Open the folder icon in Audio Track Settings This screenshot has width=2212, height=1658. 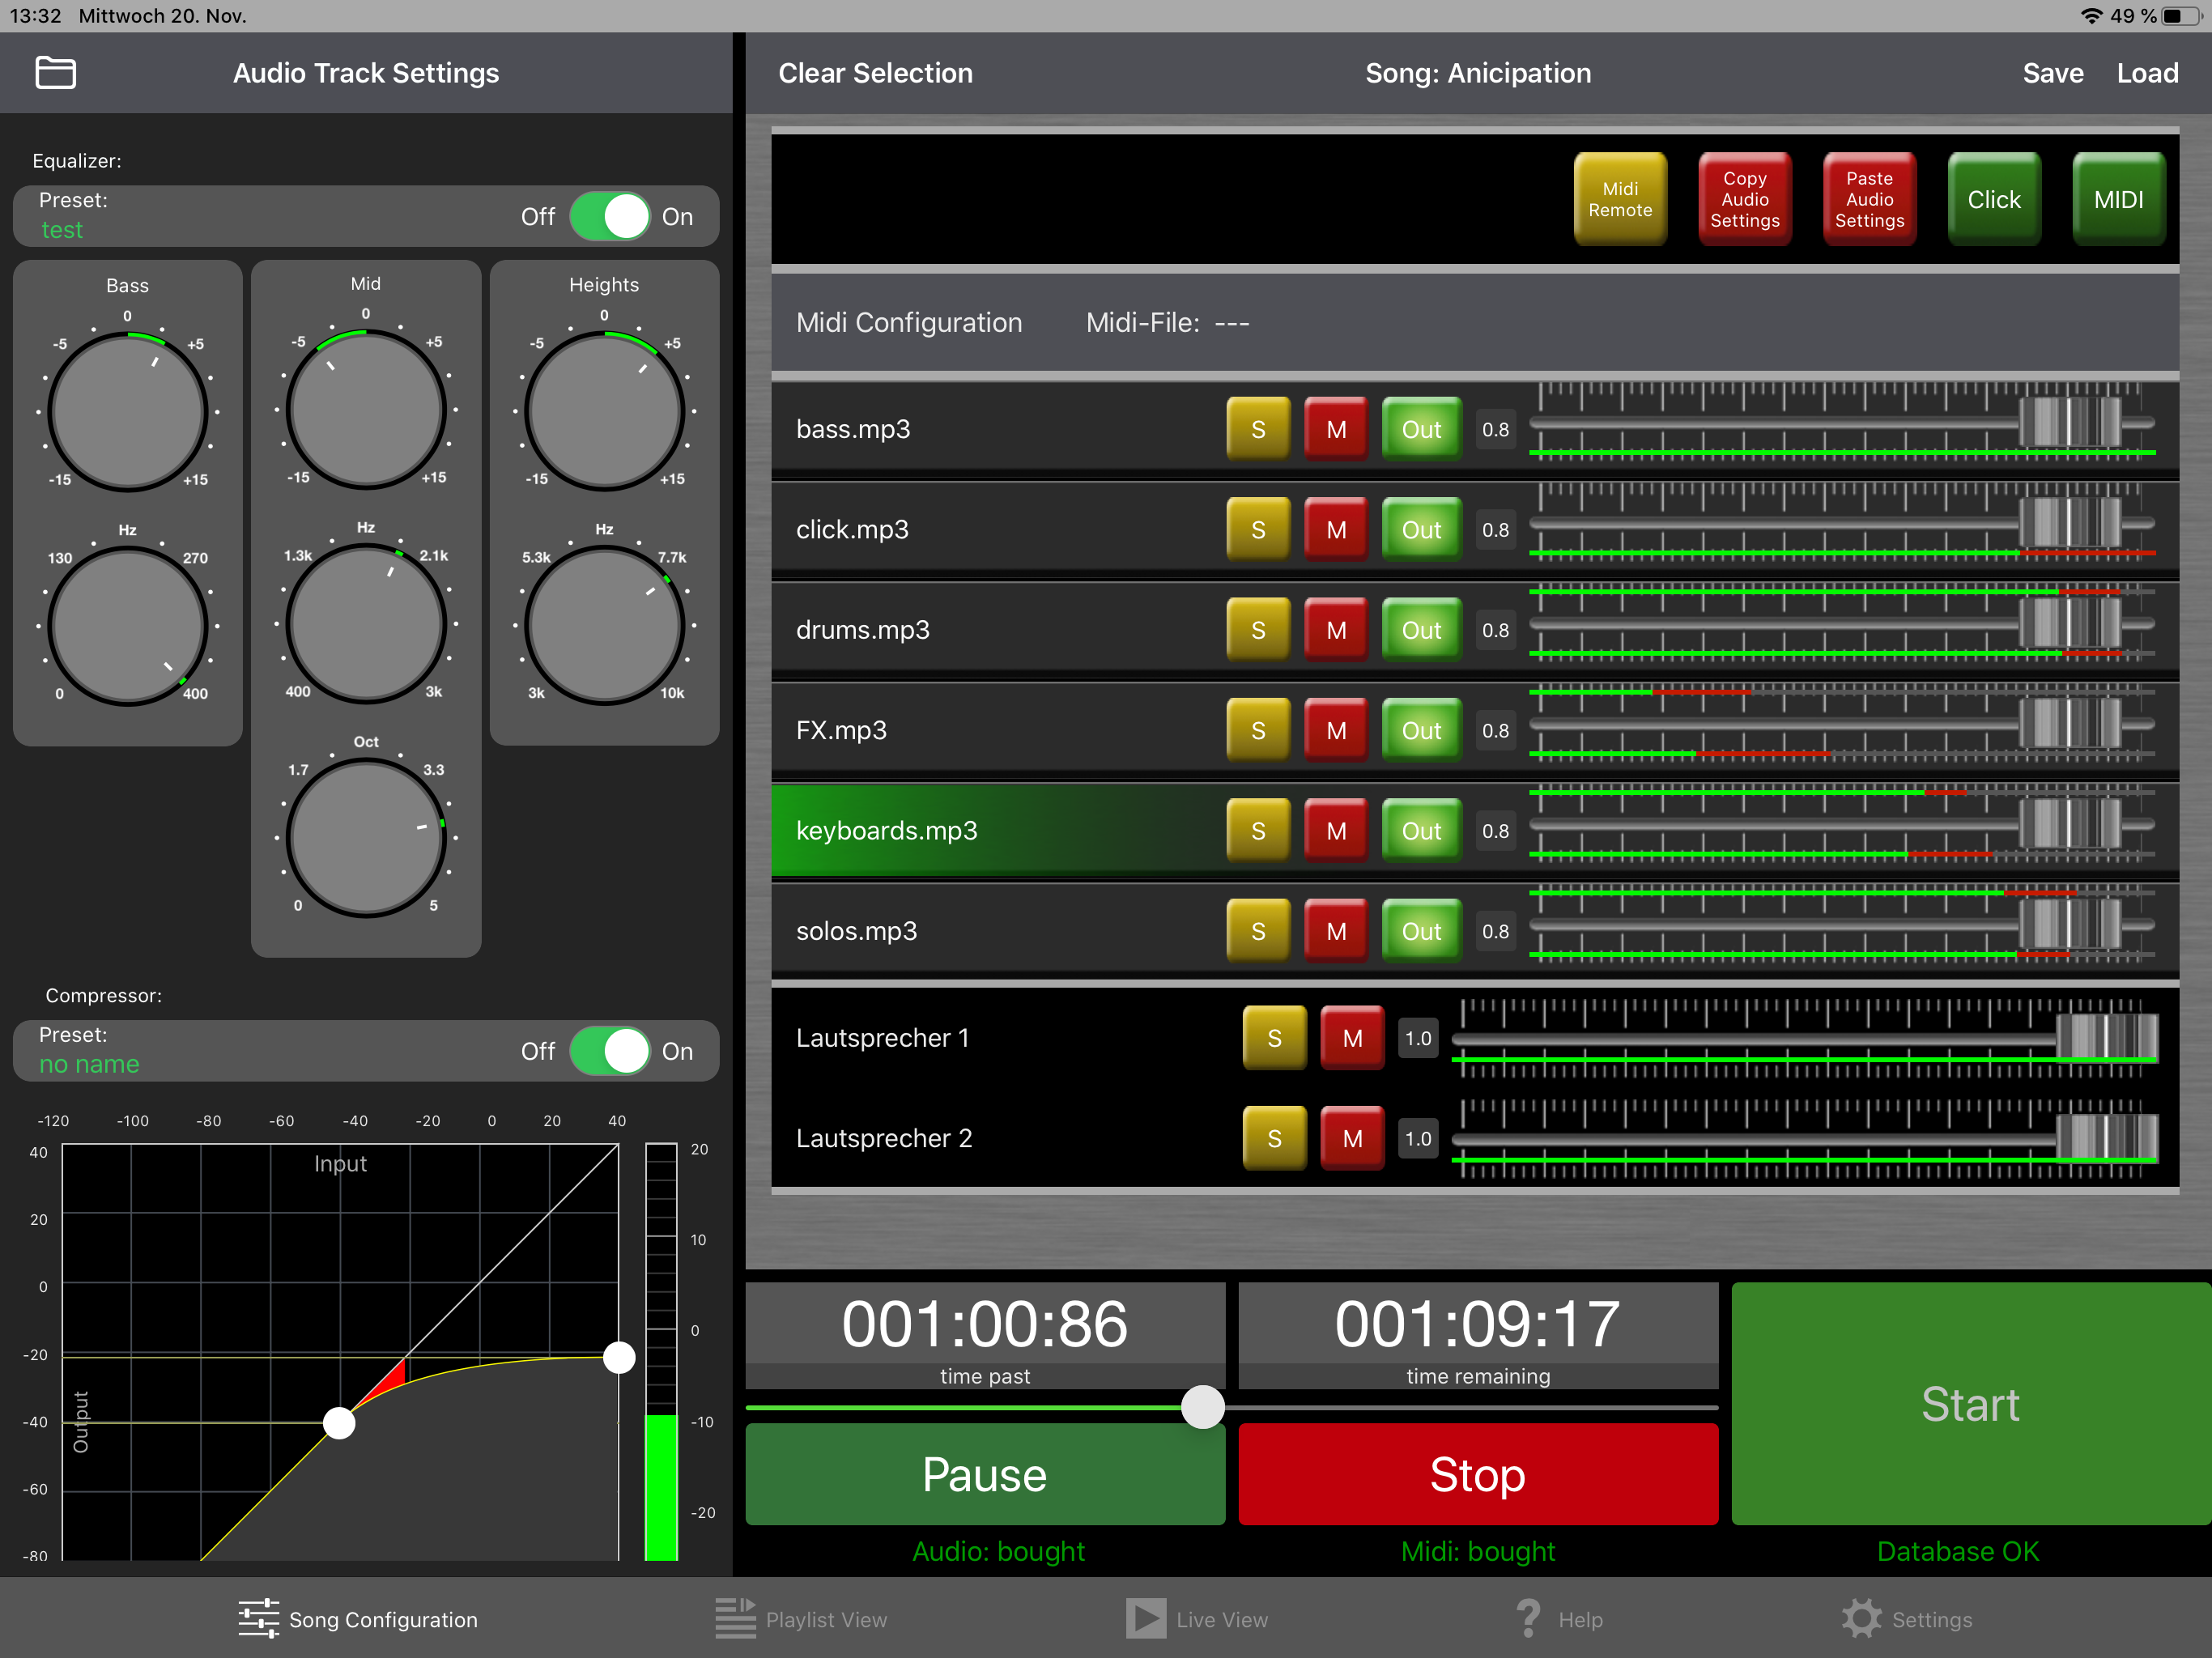tap(56, 73)
